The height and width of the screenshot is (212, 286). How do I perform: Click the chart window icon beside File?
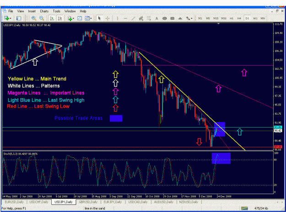click(5, 11)
